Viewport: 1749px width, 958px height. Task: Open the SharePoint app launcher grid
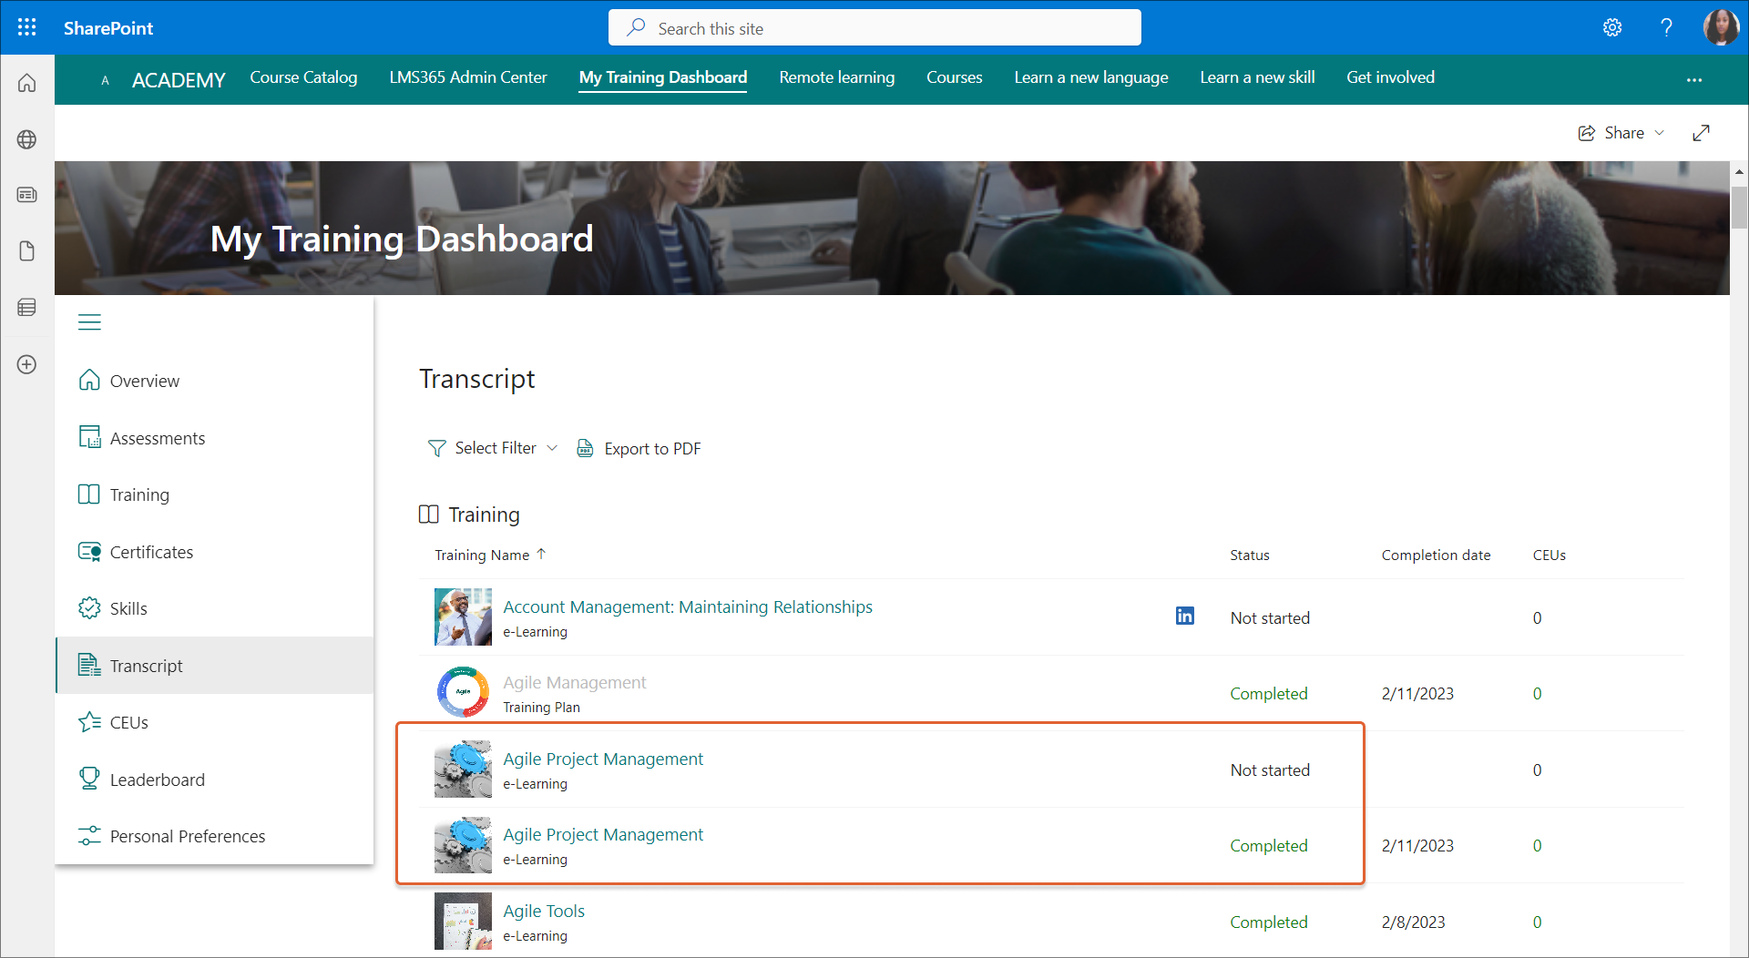click(x=26, y=27)
